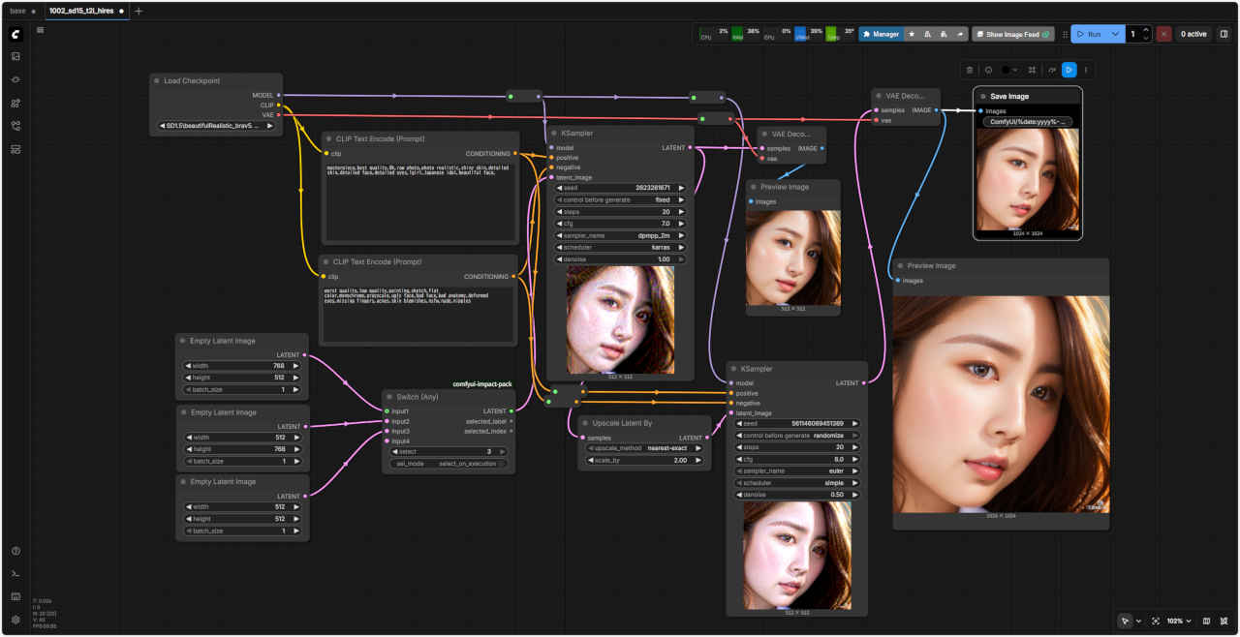Image resolution: width=1240 pixels, height=637 pixels.
Task: Toggle link visibility in bottom-right corner
Action: point(1224,621)
